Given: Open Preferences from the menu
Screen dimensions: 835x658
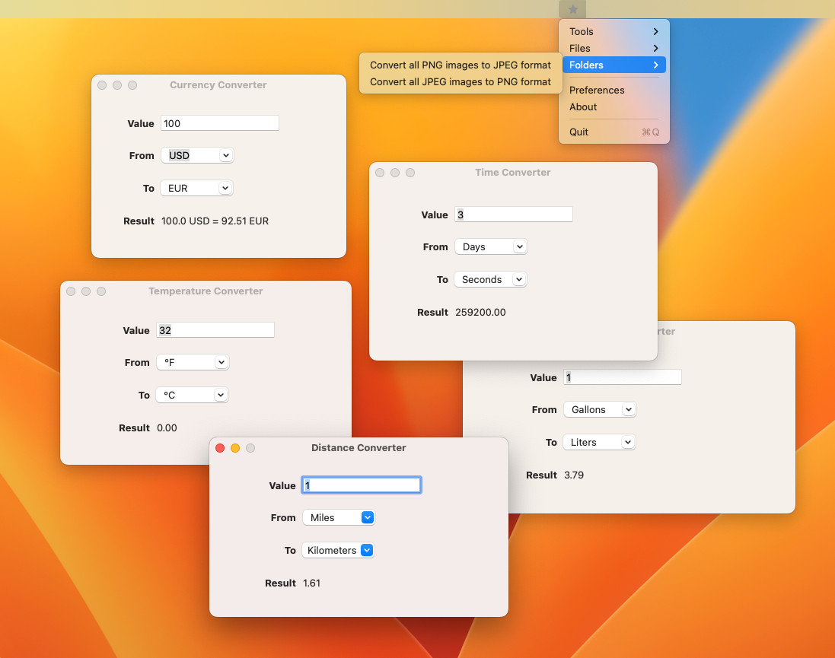Looking at the screenshot, I should pyautogui.click(x=614, y=90).
